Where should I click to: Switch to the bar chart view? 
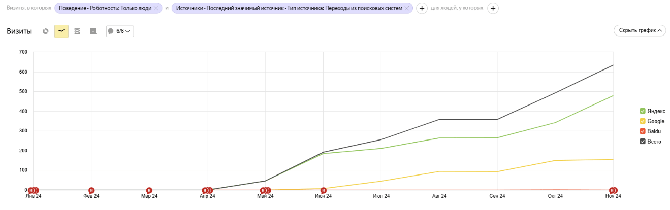(93, 31)
